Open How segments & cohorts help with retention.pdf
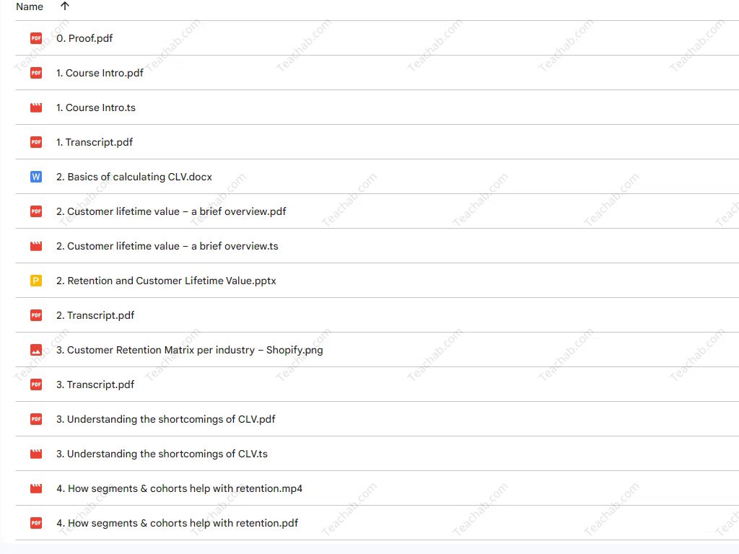The image size is (739, 554). point(177,523)
